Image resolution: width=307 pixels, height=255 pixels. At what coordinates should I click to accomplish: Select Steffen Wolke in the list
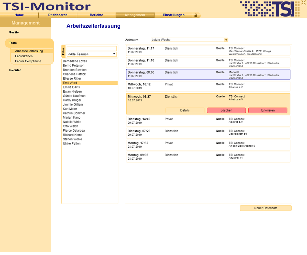coord(90,139)
